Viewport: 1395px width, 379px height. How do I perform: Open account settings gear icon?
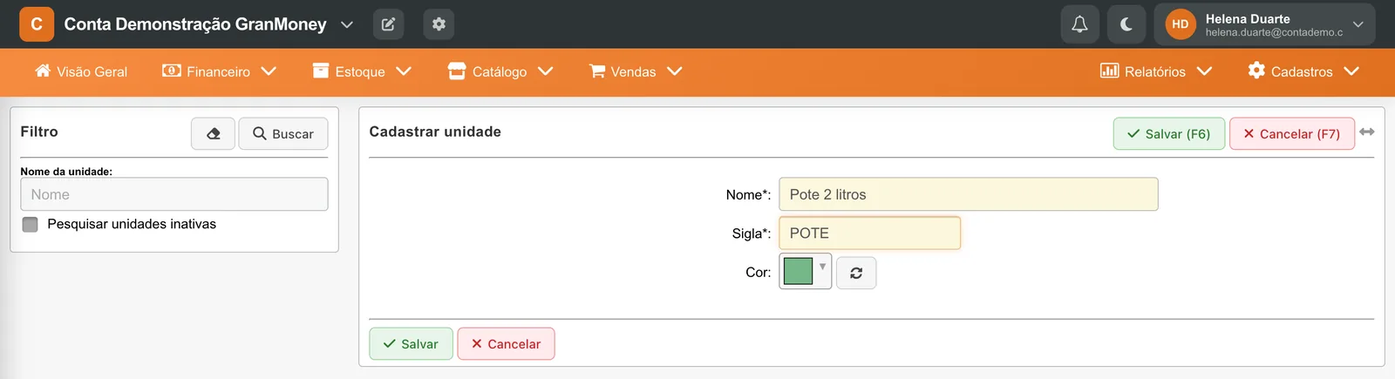click(x=439, y=24)
